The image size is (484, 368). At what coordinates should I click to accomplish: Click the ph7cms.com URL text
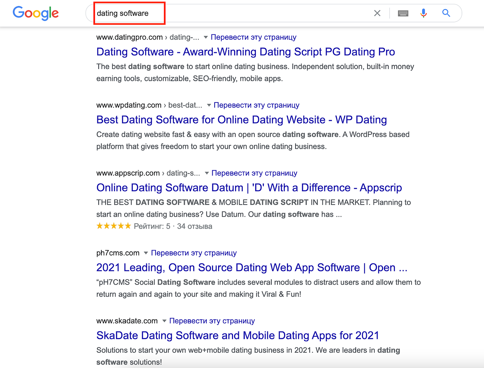coord(118,253)
